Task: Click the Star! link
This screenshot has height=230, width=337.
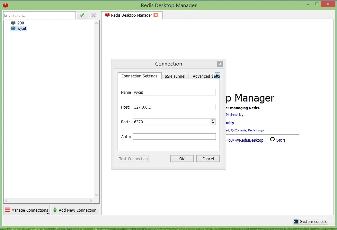Action: 280,140
